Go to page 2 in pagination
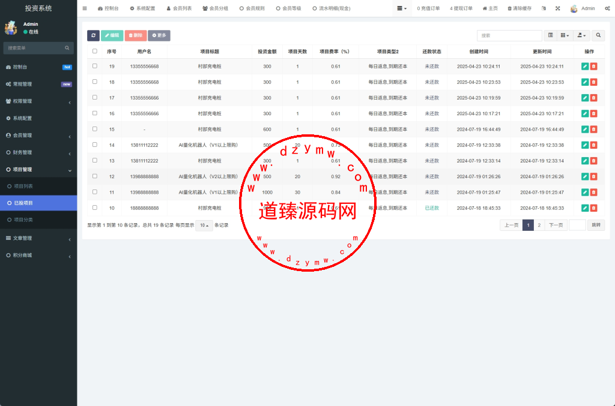The width and height of the screenshot is (615, 406). 539,225
